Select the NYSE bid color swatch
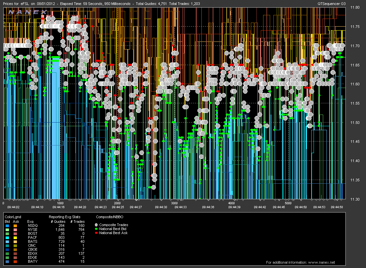The image size is (366, 268). pos(7,230)
